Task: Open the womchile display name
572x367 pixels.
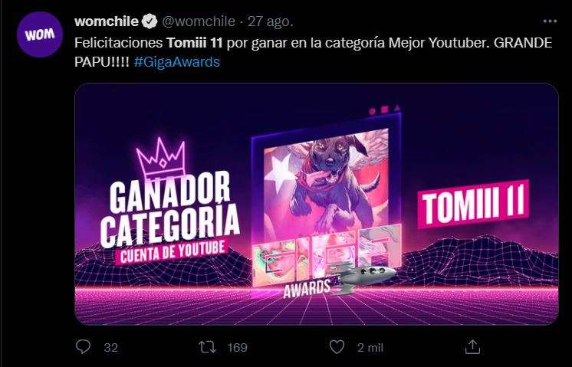Action: [x=107, y=21]
